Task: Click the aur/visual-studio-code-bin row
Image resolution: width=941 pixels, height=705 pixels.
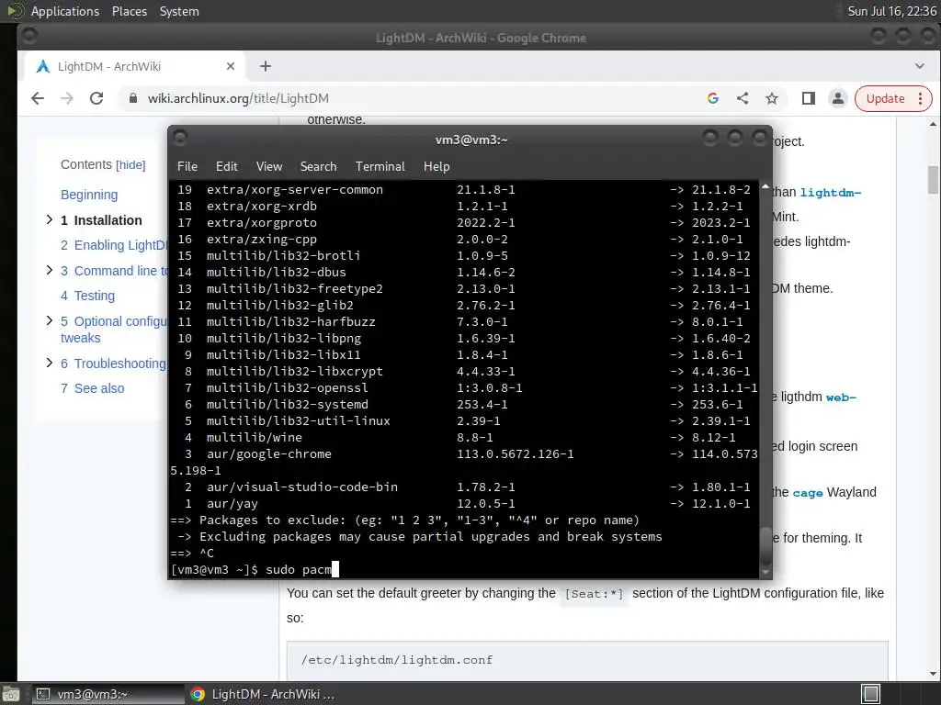Action: [464, 487]
